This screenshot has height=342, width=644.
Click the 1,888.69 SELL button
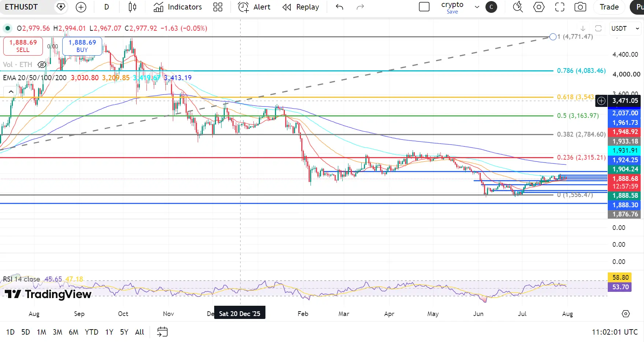[23, 46]
